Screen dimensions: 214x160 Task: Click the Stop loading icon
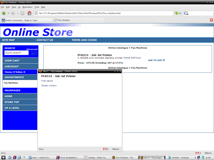22,13
